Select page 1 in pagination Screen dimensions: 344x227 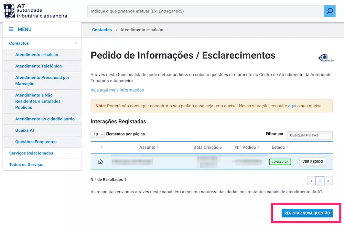320,181
